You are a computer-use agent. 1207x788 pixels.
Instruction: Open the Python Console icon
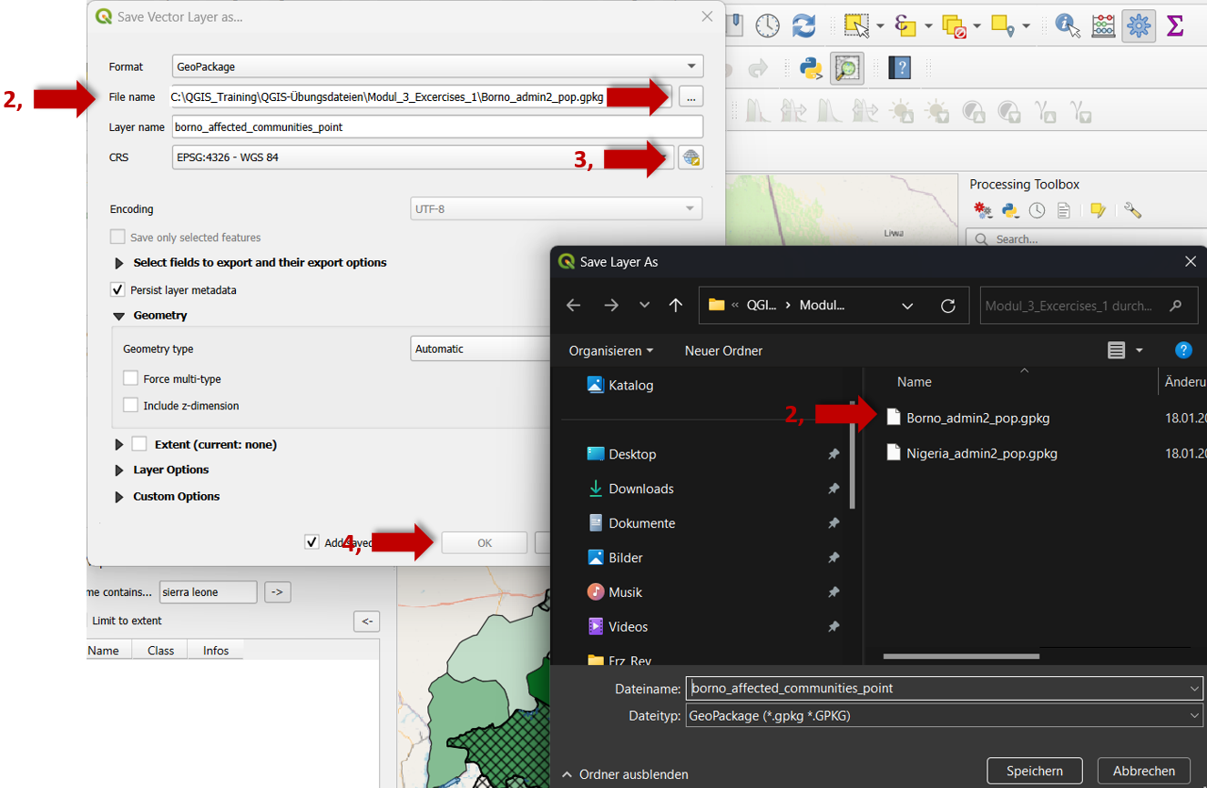click(x=811, y=68)
